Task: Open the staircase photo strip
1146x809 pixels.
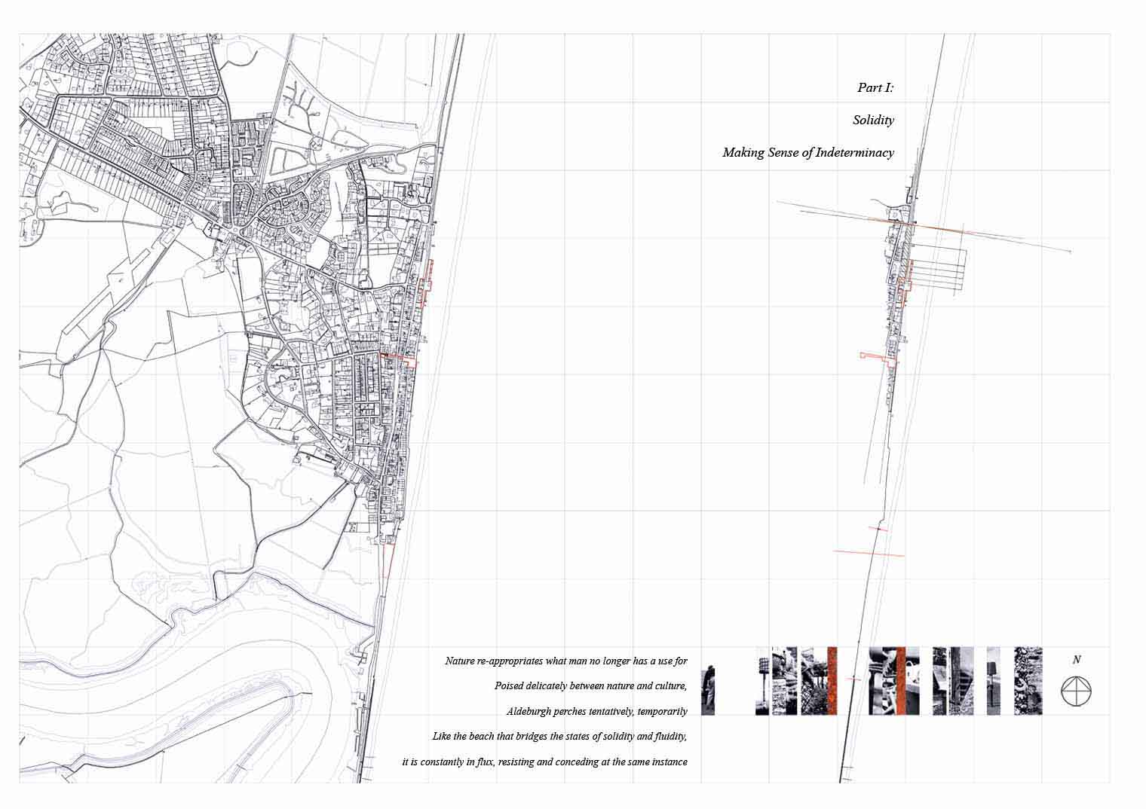Action: coord(961,681)
